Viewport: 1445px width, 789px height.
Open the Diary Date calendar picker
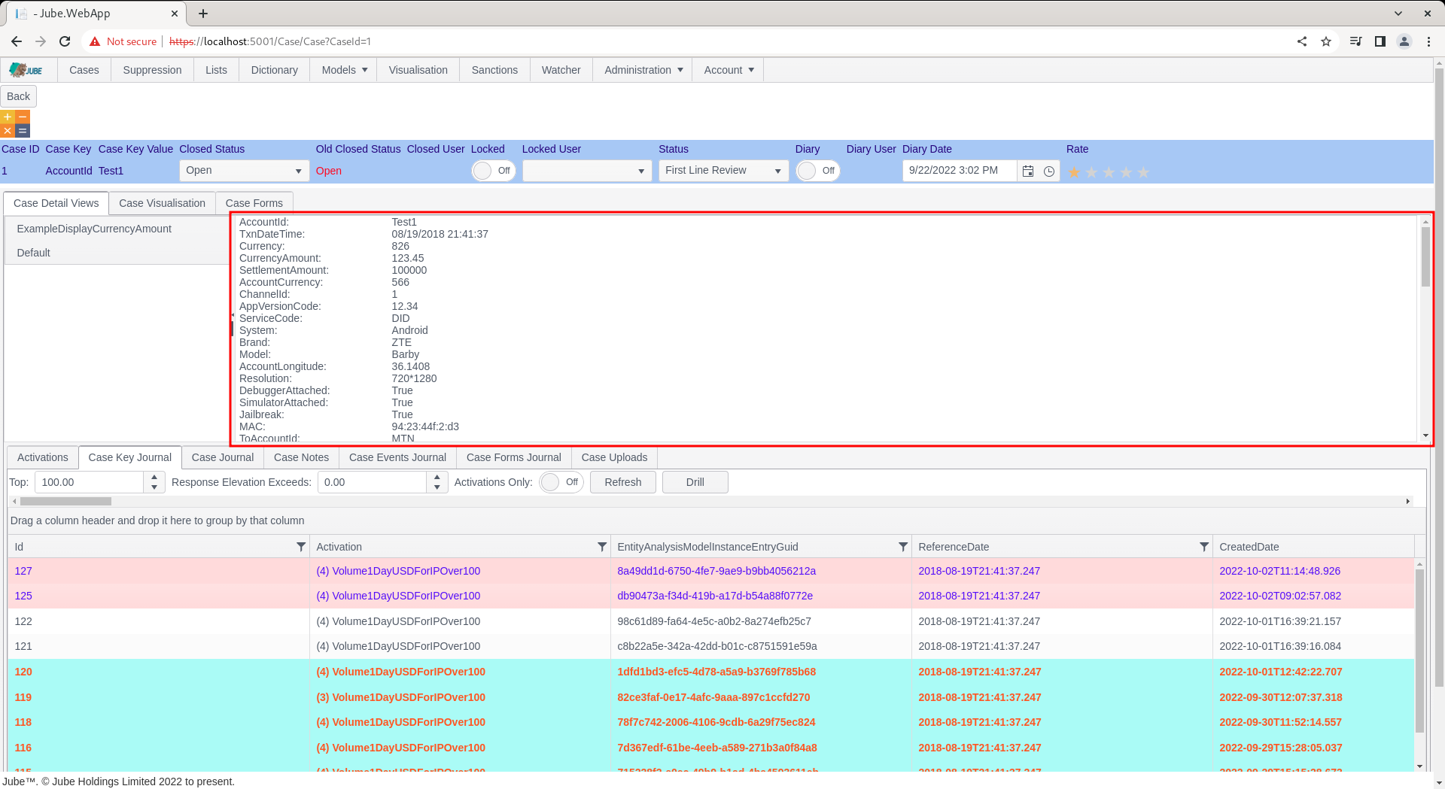[1028, 171]
